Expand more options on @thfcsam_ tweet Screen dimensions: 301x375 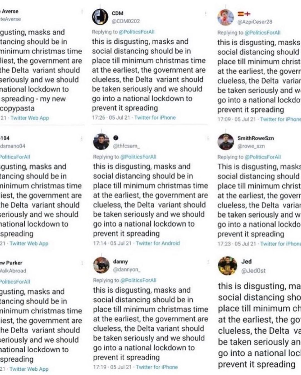click(x=207, y=138)
